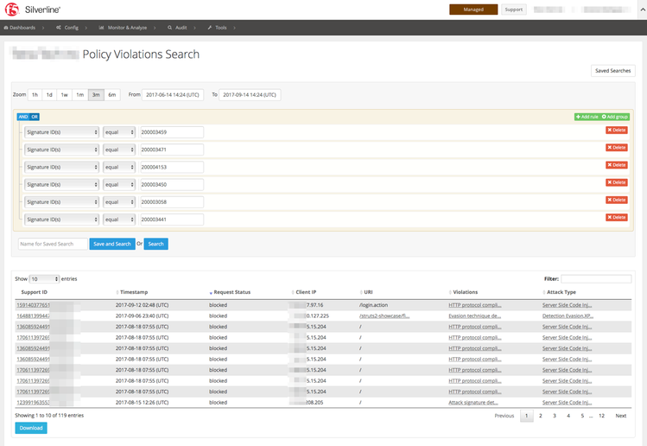The width and height of the screenshot is (647, 446).
Task: Open the Tools menu
Action: (219, 28)
